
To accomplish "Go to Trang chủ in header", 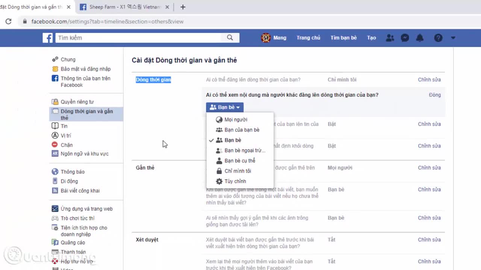I will coord(308,38).
